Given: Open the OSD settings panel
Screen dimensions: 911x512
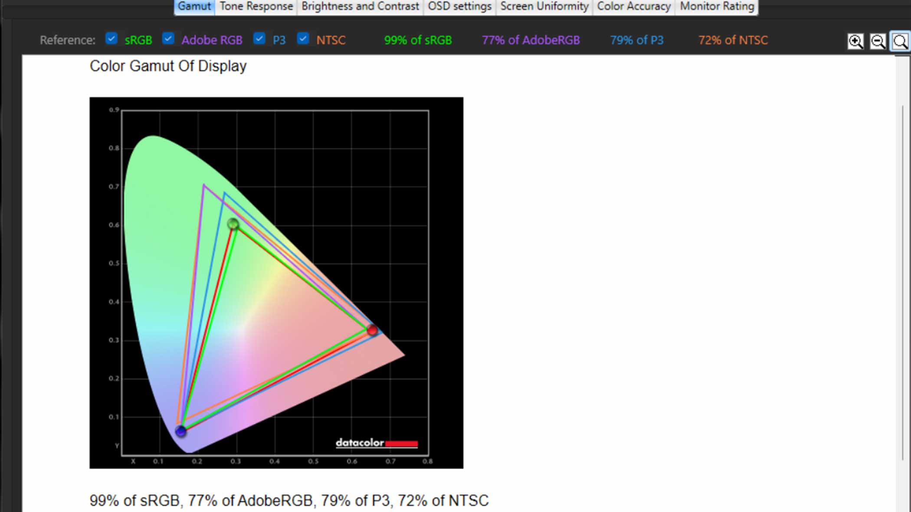Looking at the screenshot, I should tap(459, 6).
